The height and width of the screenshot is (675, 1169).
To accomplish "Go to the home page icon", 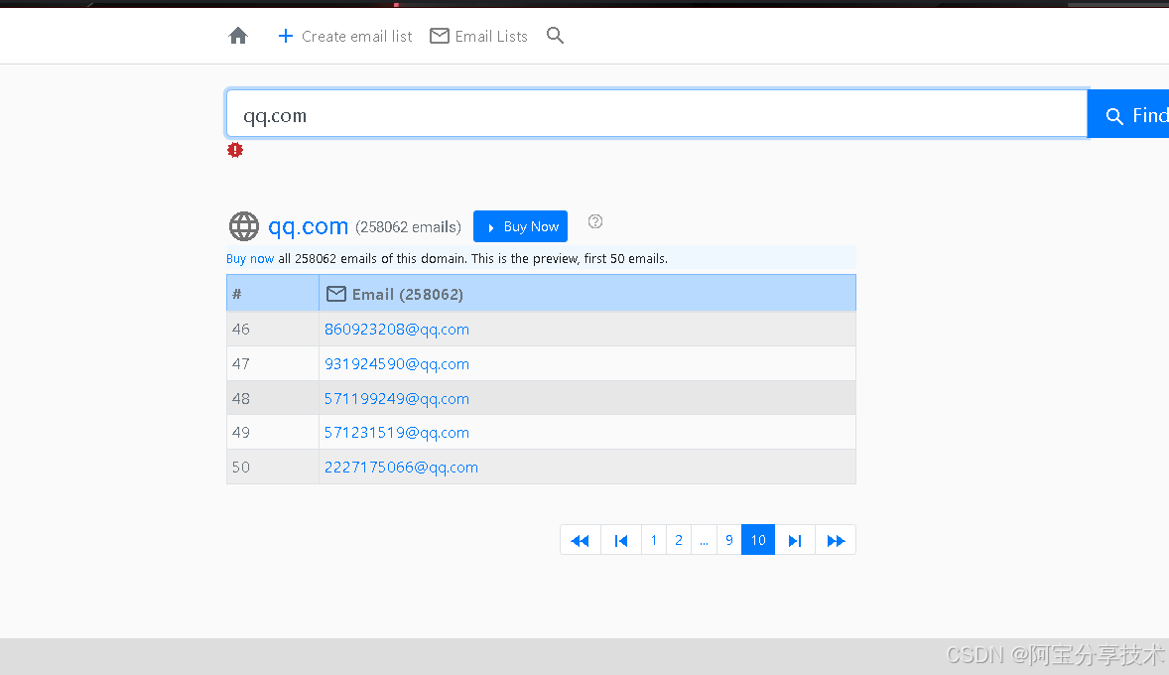I will point(238,36).
